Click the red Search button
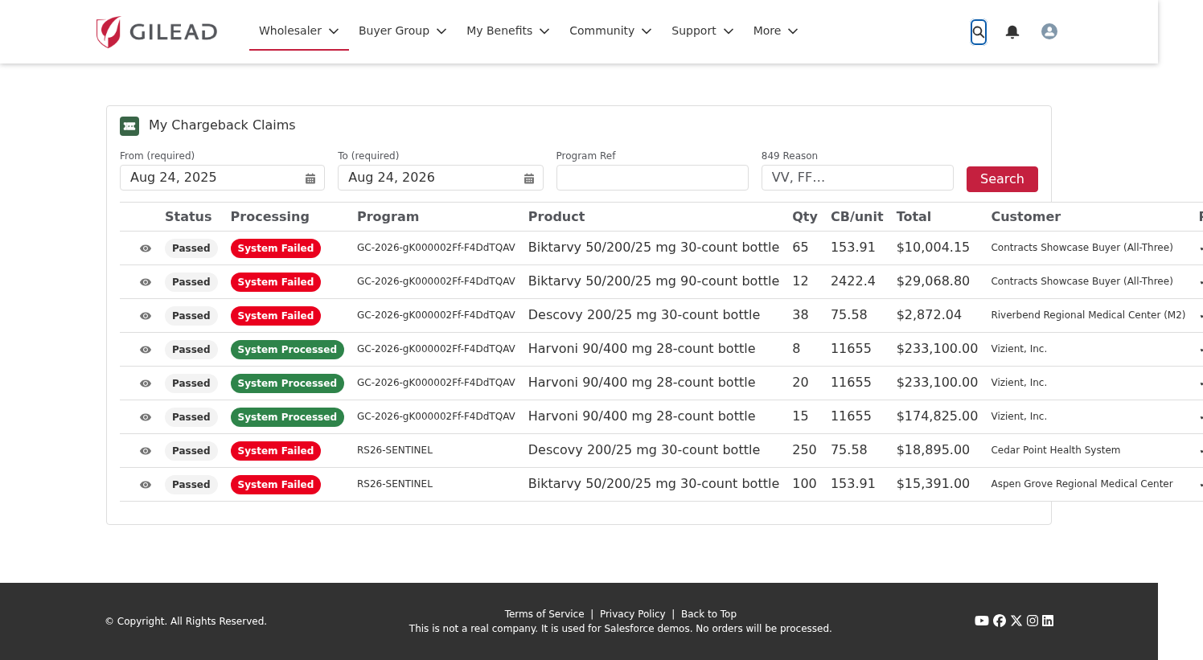The width and height of the screenshot is (1203, 660). pyautogui.click(x=1002, y=179)
